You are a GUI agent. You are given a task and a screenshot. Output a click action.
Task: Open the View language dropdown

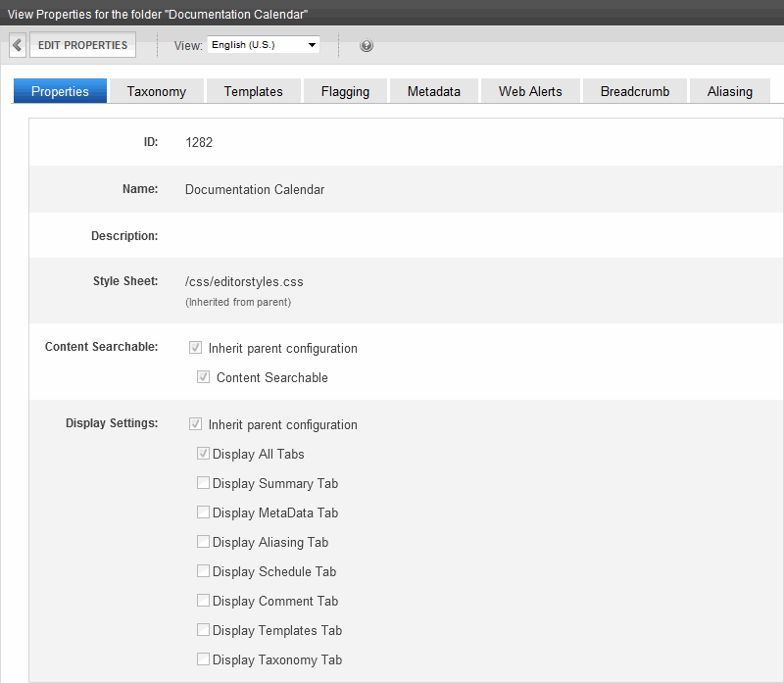264,45
